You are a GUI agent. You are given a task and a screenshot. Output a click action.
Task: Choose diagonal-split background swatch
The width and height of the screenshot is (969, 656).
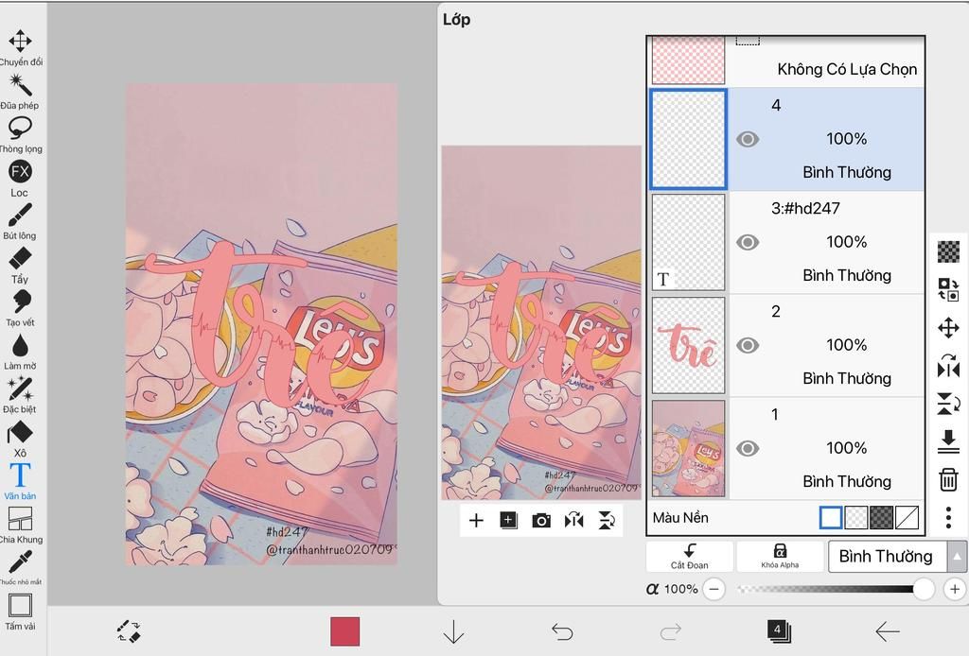coord(907,518)
